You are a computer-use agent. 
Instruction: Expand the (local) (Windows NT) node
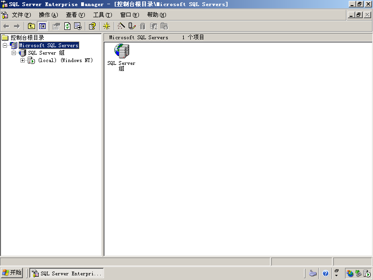[x=22, y=61]
